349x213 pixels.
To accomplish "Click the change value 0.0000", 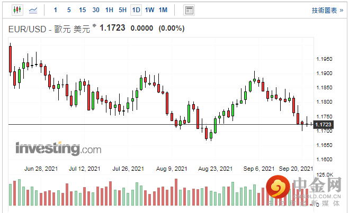I will pyautogui.click(x=142, y=28).
